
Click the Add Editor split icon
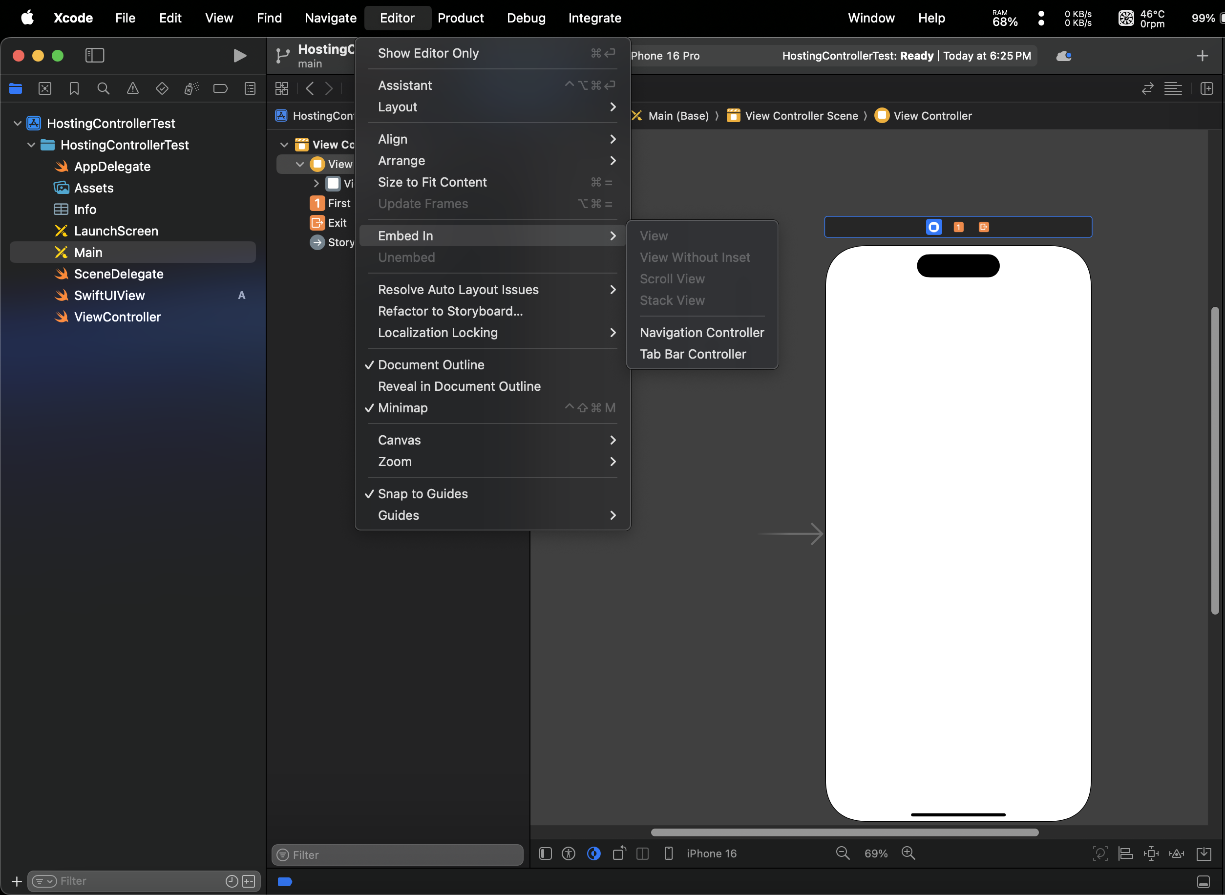[1206, 88]
